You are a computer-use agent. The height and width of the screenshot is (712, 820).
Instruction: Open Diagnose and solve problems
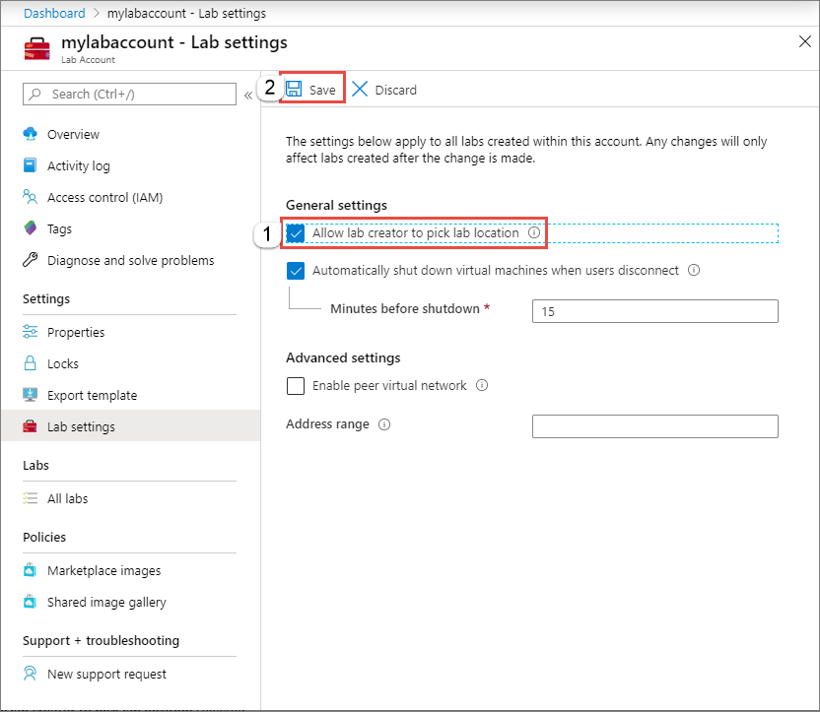click(131, 260)
